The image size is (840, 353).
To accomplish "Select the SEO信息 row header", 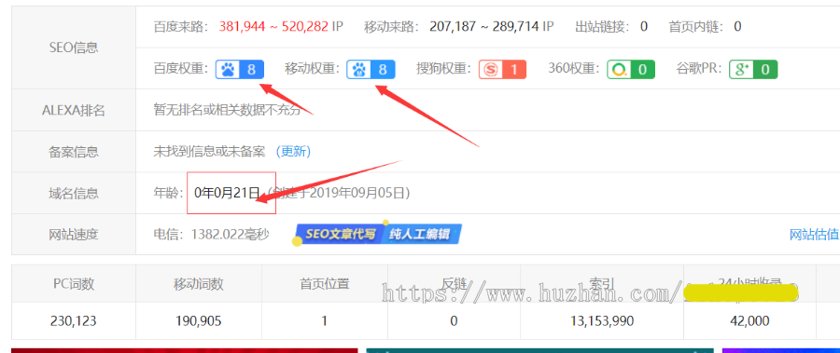I will pos(74,48).
